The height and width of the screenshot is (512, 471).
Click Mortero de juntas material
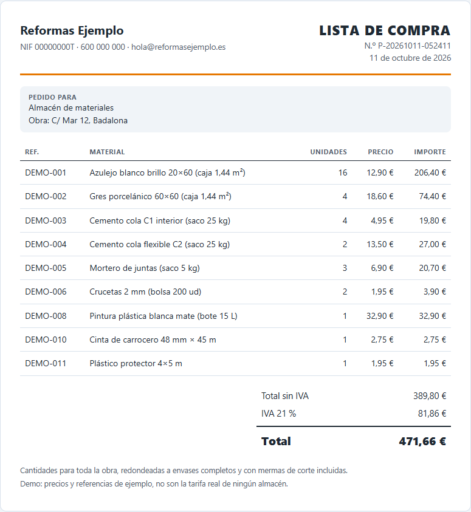click(x=145, y=268)
